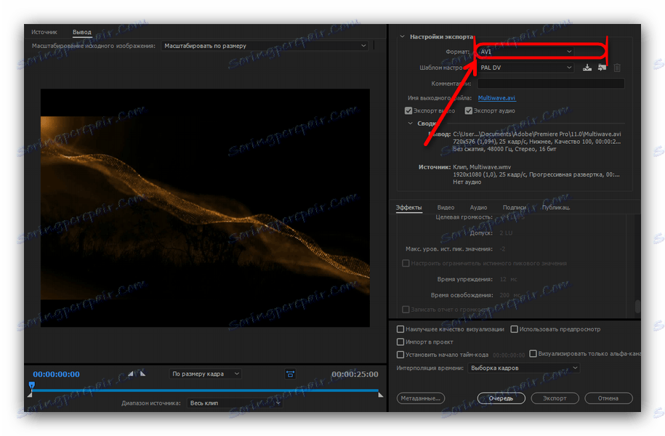Enable Установить начало тайм-кода checkbox
The image size is (665, 436).
tap(400, 355)
